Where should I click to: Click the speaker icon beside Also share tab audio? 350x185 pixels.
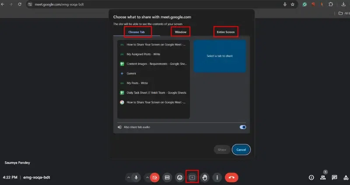point(119,127)
